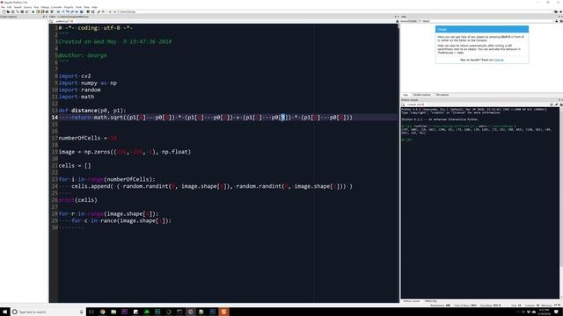Open the Consoles menu
This screenshot has width=563, height=316.
tap(56, 7)
